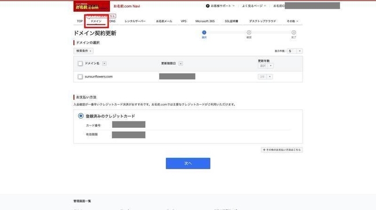Image resolution: width=376 pixels, height=210 pixels.
Task: Check the sunsunflowers.com checkbox
Action: coord(80,77)
